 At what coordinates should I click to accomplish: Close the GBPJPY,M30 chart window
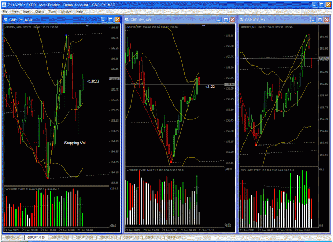pos(117,20)
